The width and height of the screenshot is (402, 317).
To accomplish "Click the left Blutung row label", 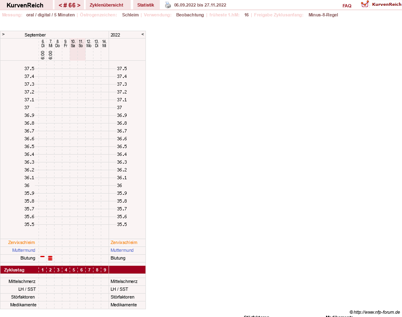I will (x=28, y=258).
